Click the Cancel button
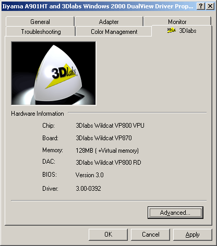The height and width of the screenshot is (246, 217). tap(150, 235)
